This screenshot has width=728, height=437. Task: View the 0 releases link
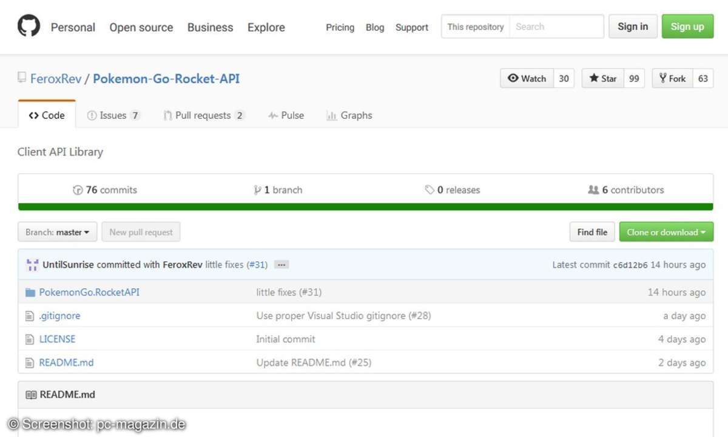coord(453,190)
